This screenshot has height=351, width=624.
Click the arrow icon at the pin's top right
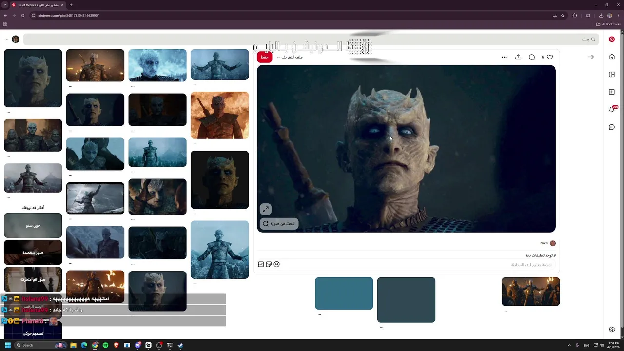(591, 57)
